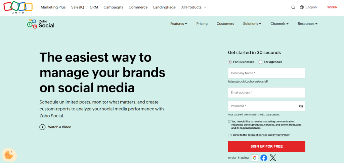344x163 pixels.
Task: Open the cookie preferences icon
Action: [x=8, y=154]
